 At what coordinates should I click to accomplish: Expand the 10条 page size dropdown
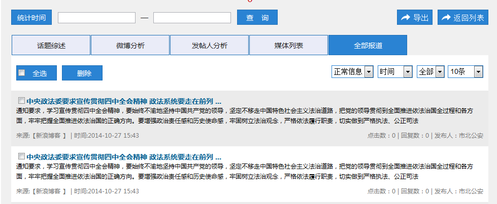coord(466,72)
